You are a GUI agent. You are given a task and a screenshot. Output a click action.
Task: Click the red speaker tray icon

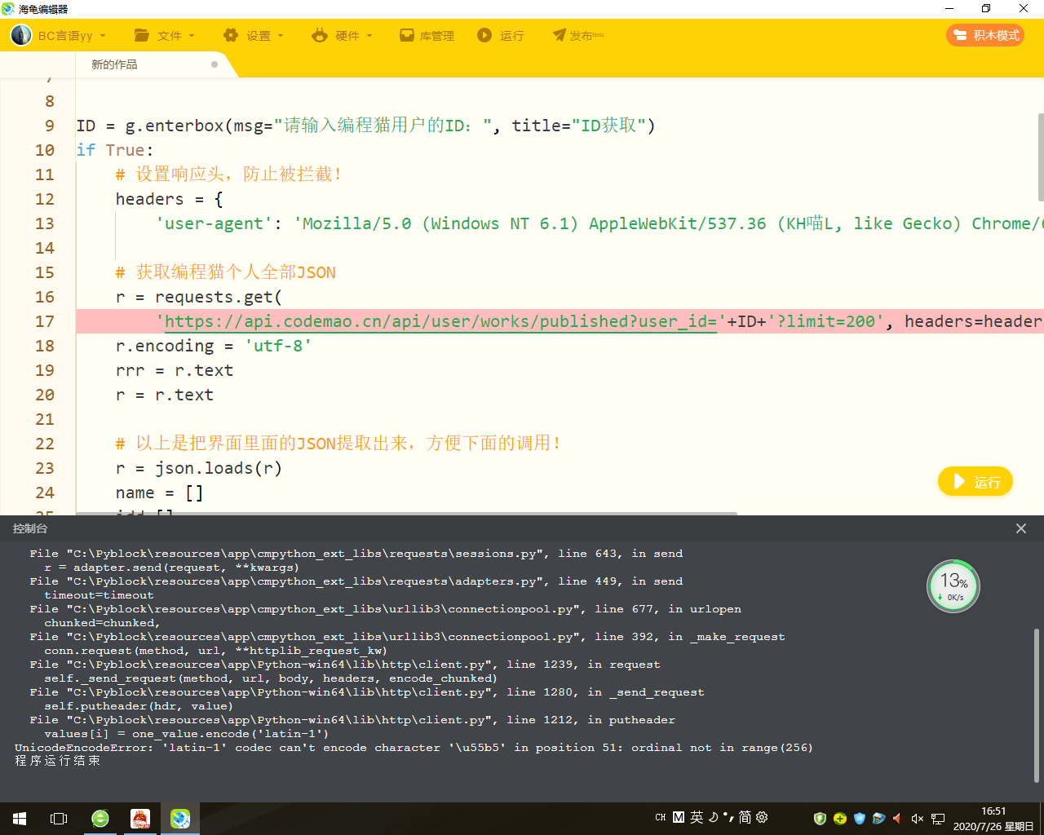897,818
